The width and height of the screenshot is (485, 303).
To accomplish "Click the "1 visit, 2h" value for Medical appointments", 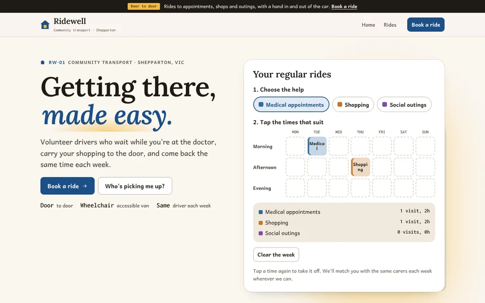I will [414, 211].
